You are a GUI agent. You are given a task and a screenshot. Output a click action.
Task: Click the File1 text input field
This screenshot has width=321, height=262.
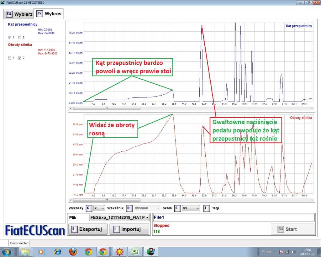point(234,217)
